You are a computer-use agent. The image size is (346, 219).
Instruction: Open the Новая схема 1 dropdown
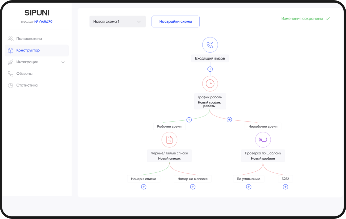[x=117, y=22]
